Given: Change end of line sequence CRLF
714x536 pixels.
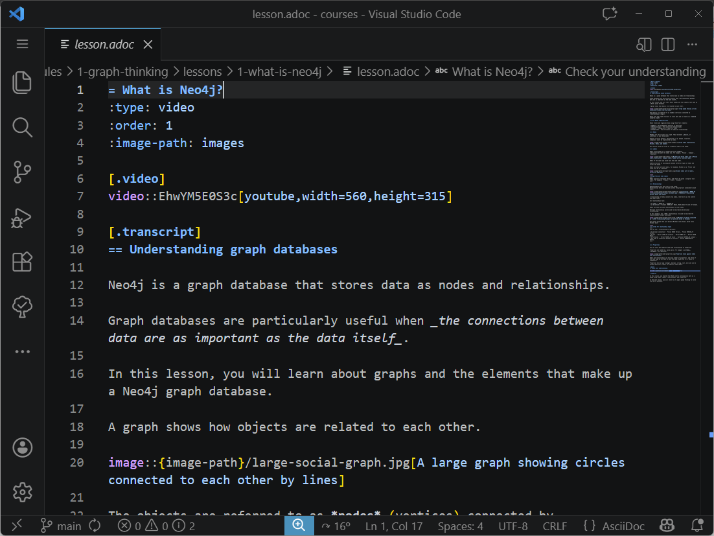Looking at the screenshot, I should tap(555, 526).
